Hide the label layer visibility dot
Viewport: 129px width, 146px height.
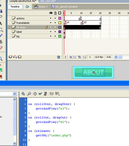51,32
